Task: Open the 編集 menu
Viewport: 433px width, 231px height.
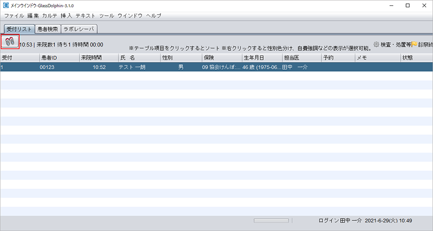Action: [33, 16]
